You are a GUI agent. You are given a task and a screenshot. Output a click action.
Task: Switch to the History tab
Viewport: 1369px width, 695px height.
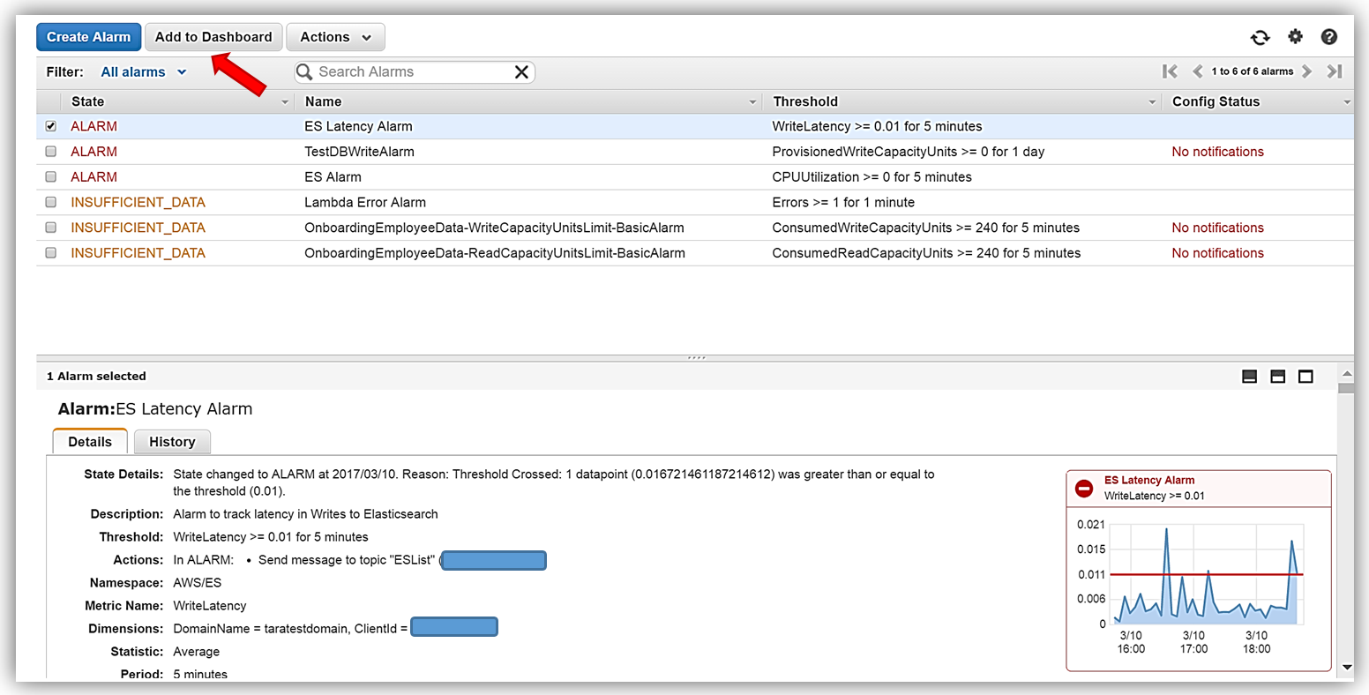point(172,442)
